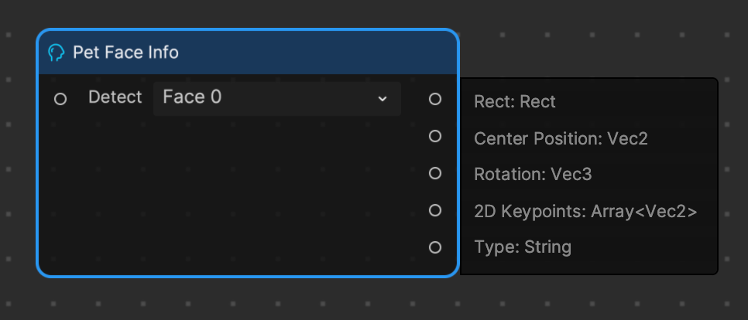Viewport: 748px width, 320px height.
Task: Click the Detect label
Action: (x=115, y=97)
